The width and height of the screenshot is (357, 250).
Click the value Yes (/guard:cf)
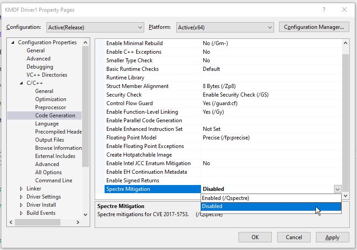click(220, 103)
